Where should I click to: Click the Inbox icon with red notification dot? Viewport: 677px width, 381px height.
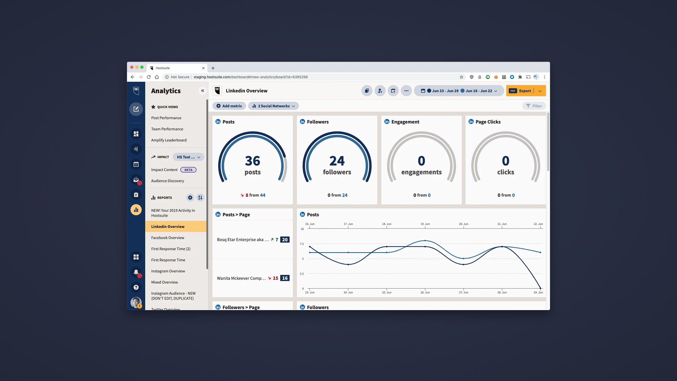[x=136, y=180]
